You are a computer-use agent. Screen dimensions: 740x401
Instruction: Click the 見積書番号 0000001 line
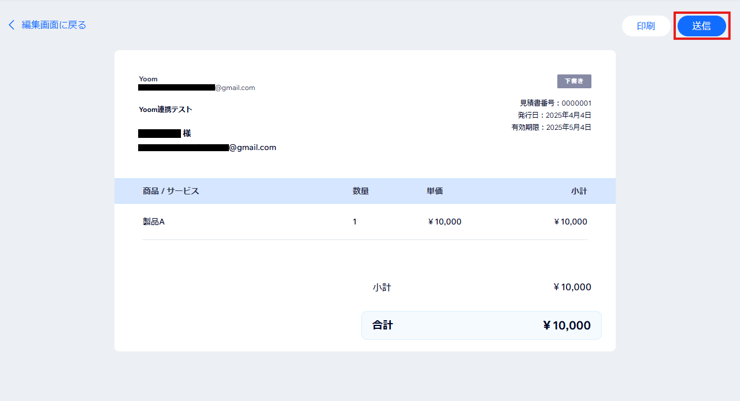tap(556, 103)
